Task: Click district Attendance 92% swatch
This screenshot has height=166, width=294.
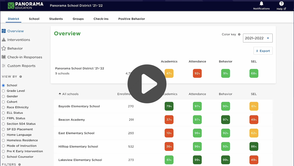Action: point(197,73)
